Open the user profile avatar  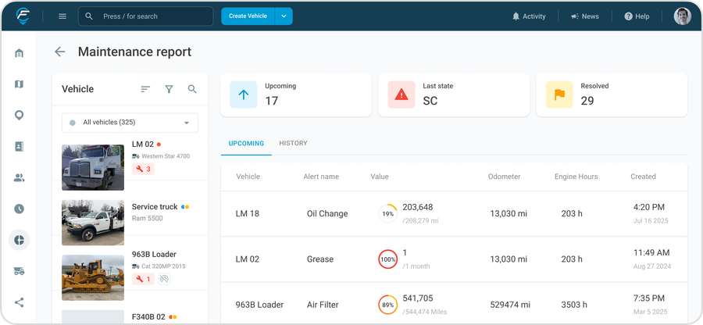682,16
